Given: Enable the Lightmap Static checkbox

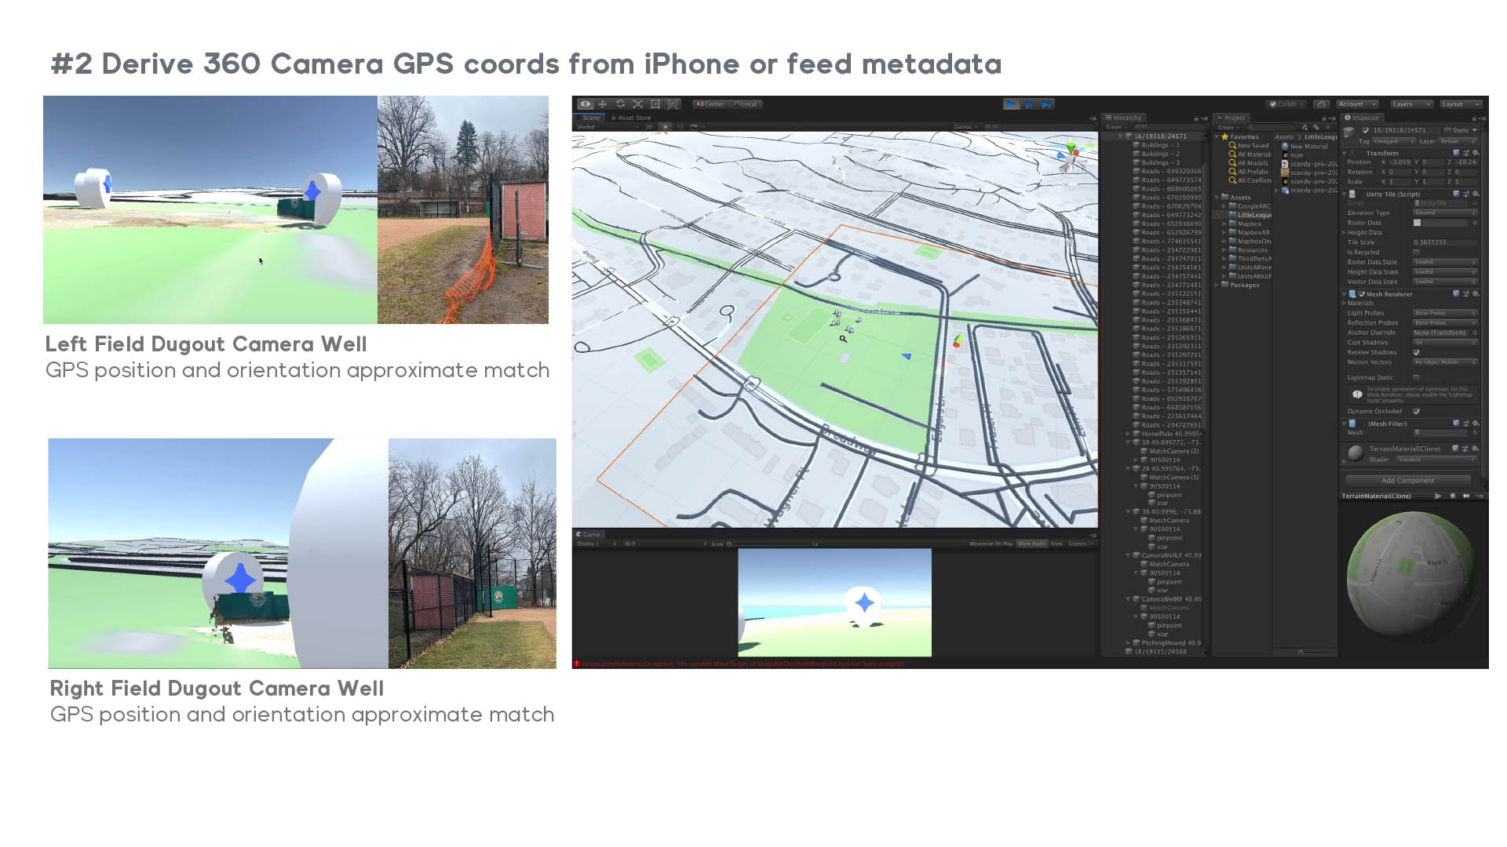Looking at the screenshot, I should pos(1417,378).
